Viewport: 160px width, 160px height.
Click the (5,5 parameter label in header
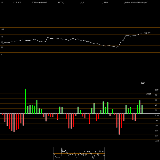coord(82,3)
